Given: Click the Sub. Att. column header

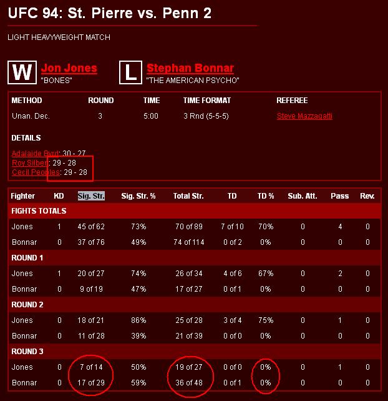Looking at the screenshot, I should pyautogui.click(x=303, y=196).
